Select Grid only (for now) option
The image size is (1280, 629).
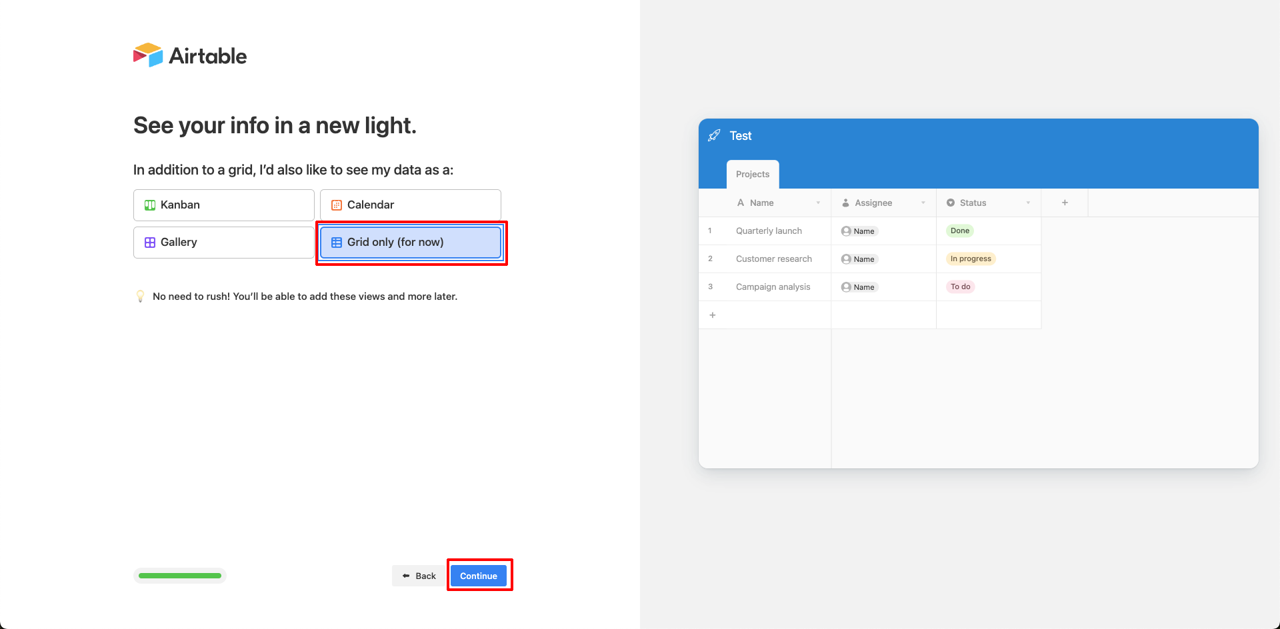point(411,243)
